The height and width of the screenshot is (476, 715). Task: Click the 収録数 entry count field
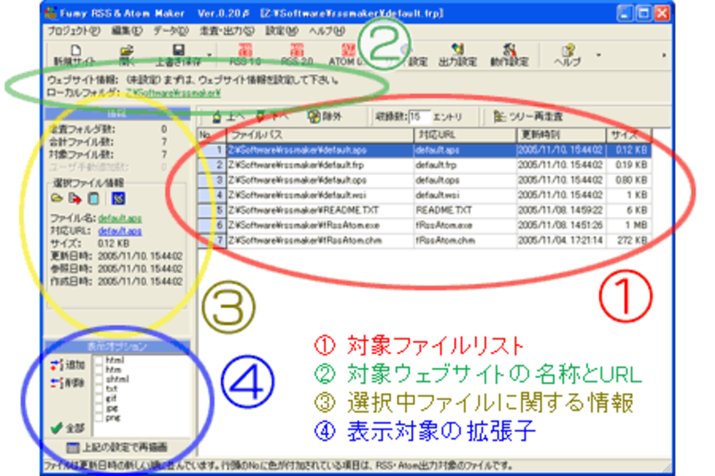click(419, 117)
